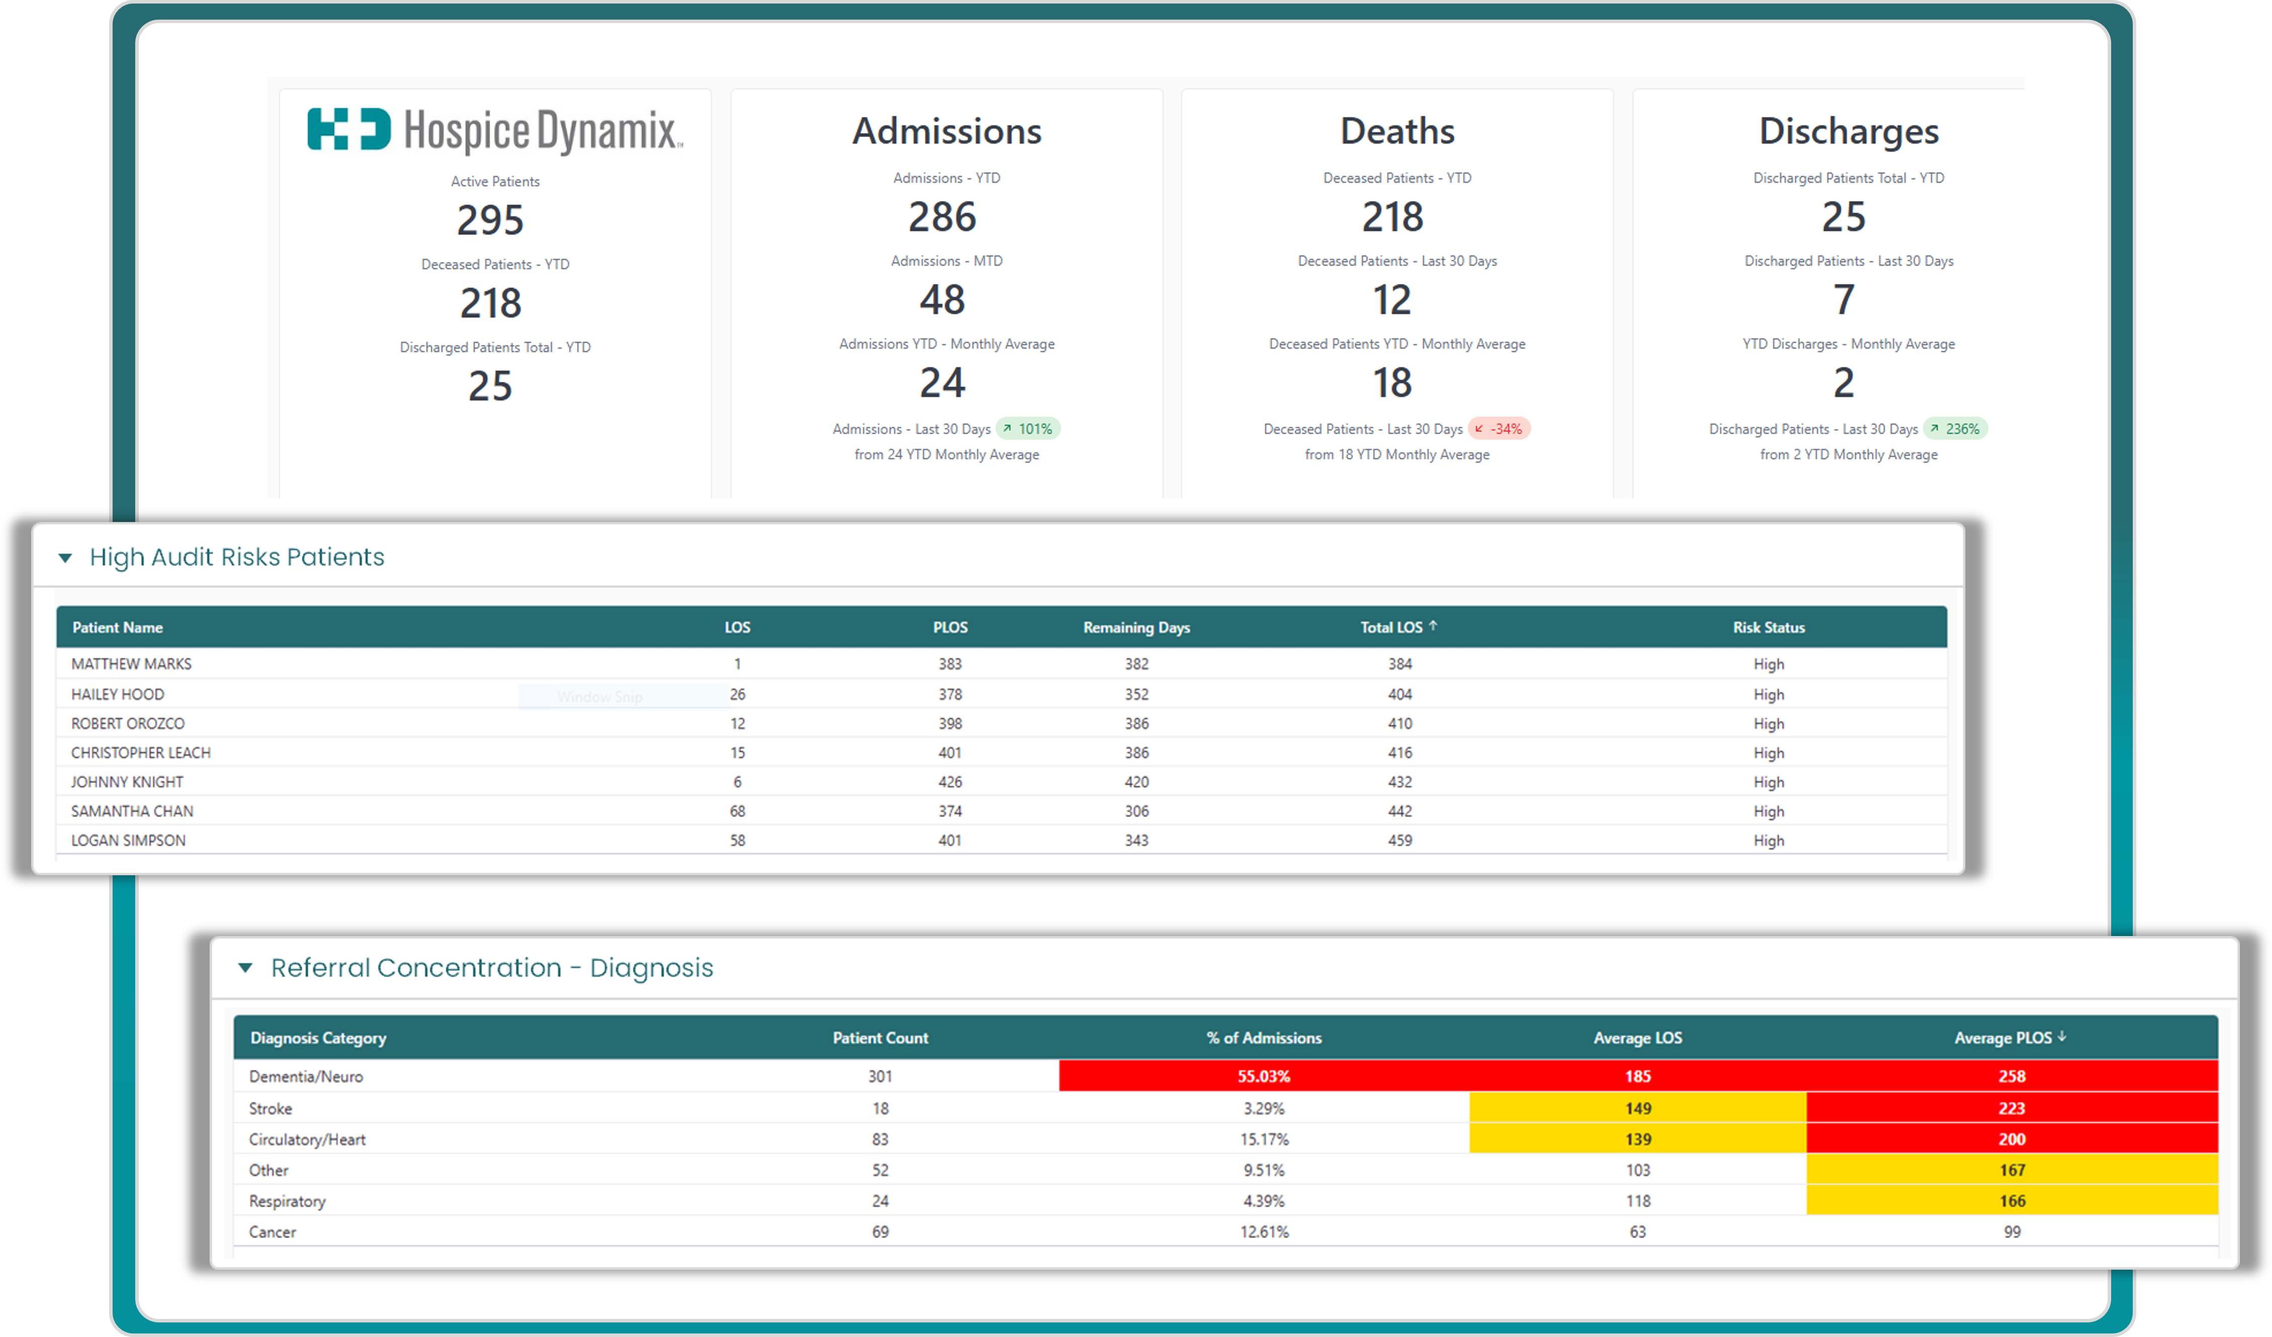Select patient row SAMANTHA CHAN
The image size is (2272, 1337).
1001,811
